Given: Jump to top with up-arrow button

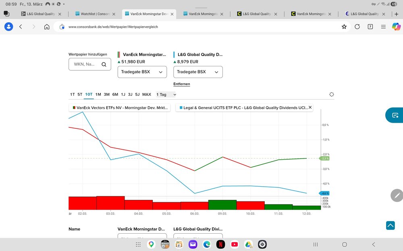Looking at the screenshot, I should coord(391,226).
